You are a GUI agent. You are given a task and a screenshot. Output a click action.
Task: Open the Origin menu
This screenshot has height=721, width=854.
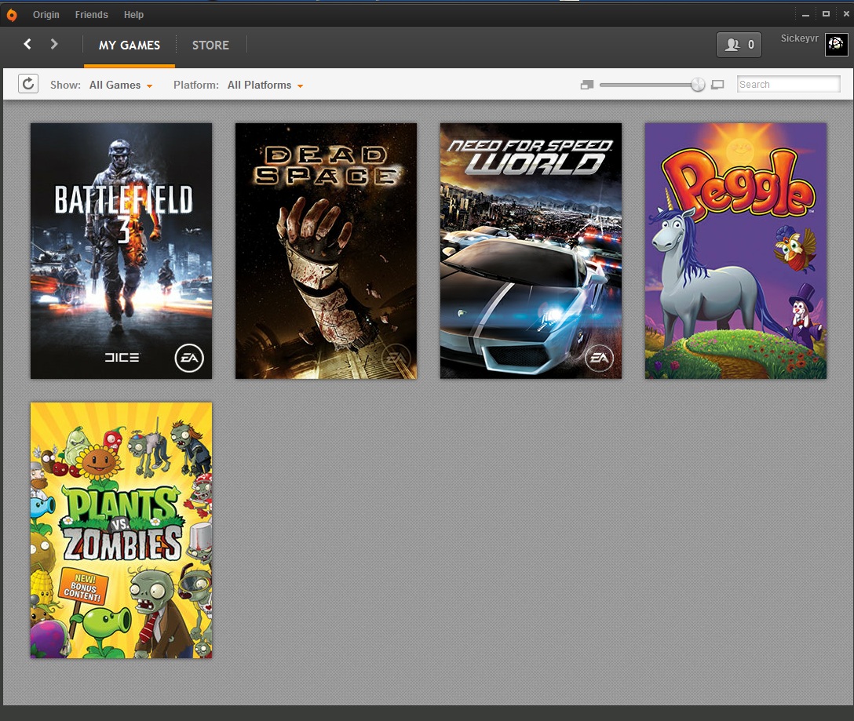point(46,14)
